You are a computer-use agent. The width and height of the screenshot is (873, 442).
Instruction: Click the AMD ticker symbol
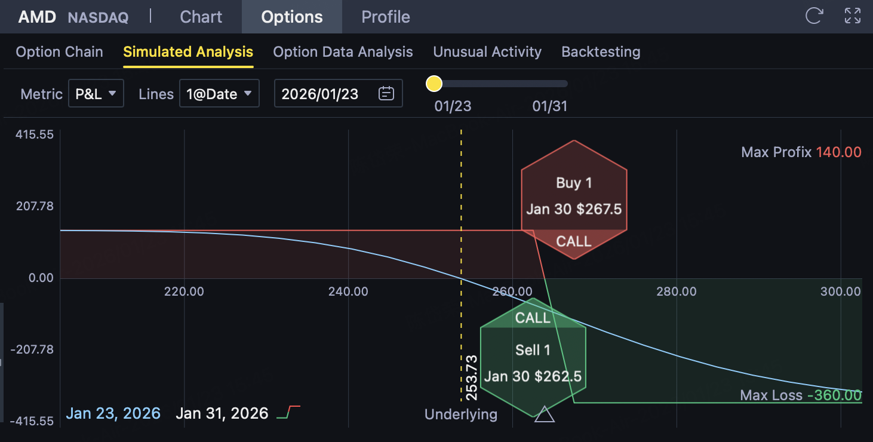37,17
